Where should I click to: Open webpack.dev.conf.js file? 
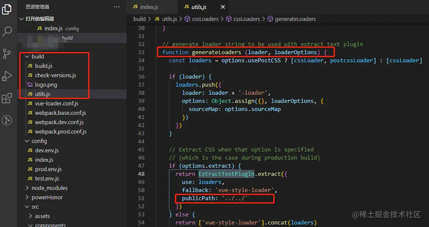coord(72,122)
